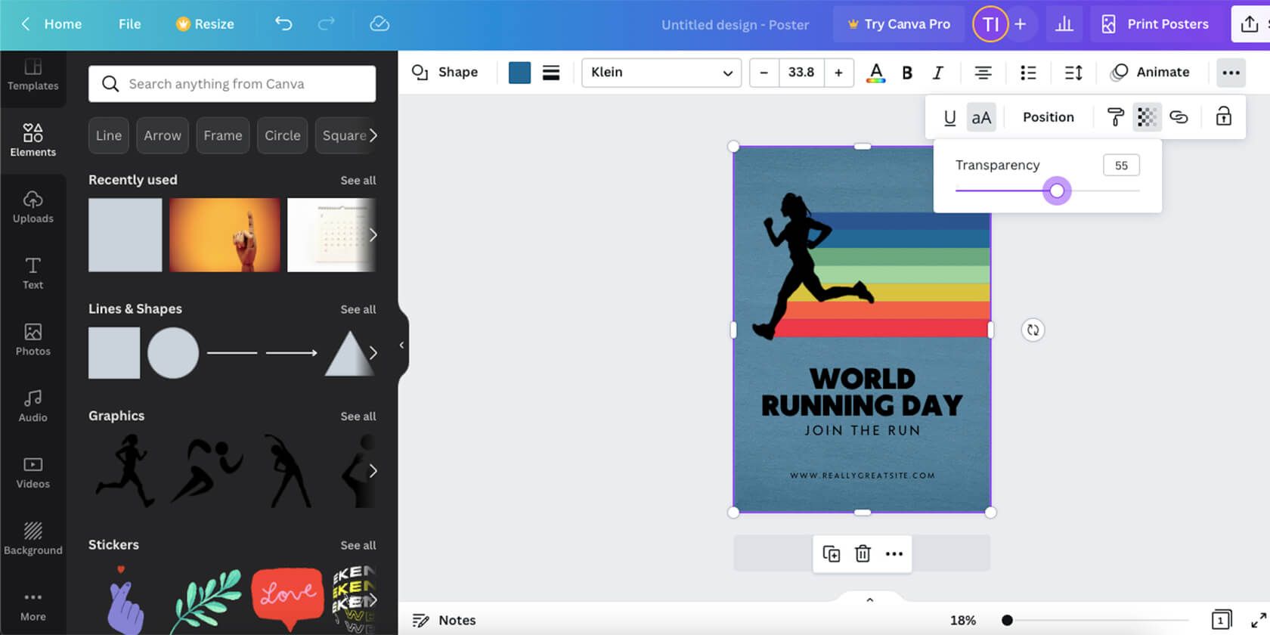Toggle italic text formatting
Screen dimensions: 1270x635
click(938, 73)
